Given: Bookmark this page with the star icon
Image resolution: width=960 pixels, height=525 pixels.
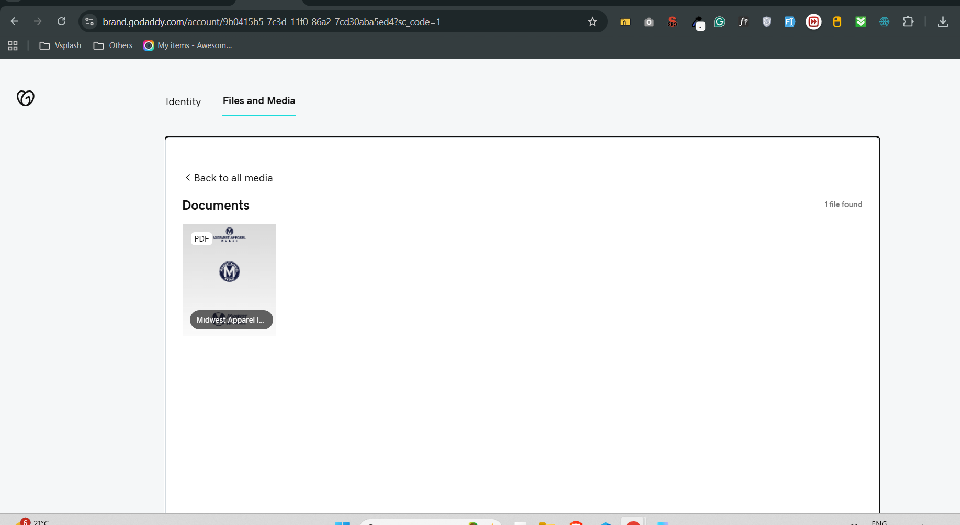Looking at the screenshot, I should coord(592,21).
